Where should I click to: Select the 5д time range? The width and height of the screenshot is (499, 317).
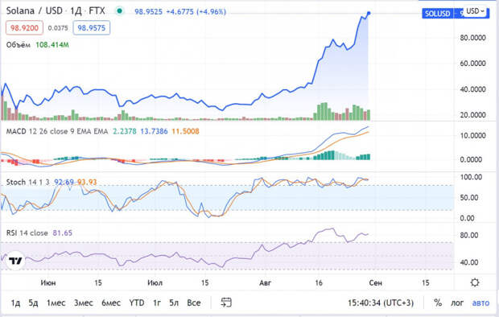[33, 303]
